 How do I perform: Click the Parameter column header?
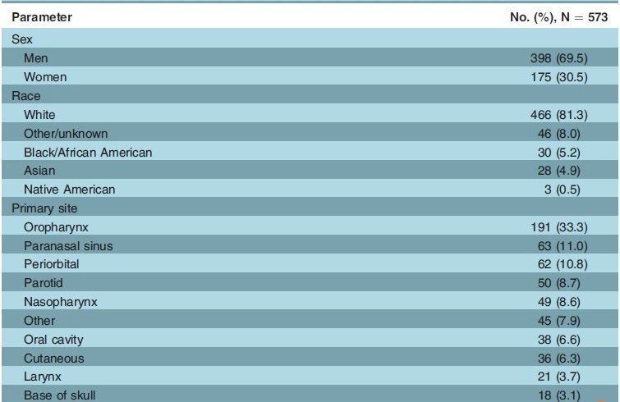click(42, 17)
